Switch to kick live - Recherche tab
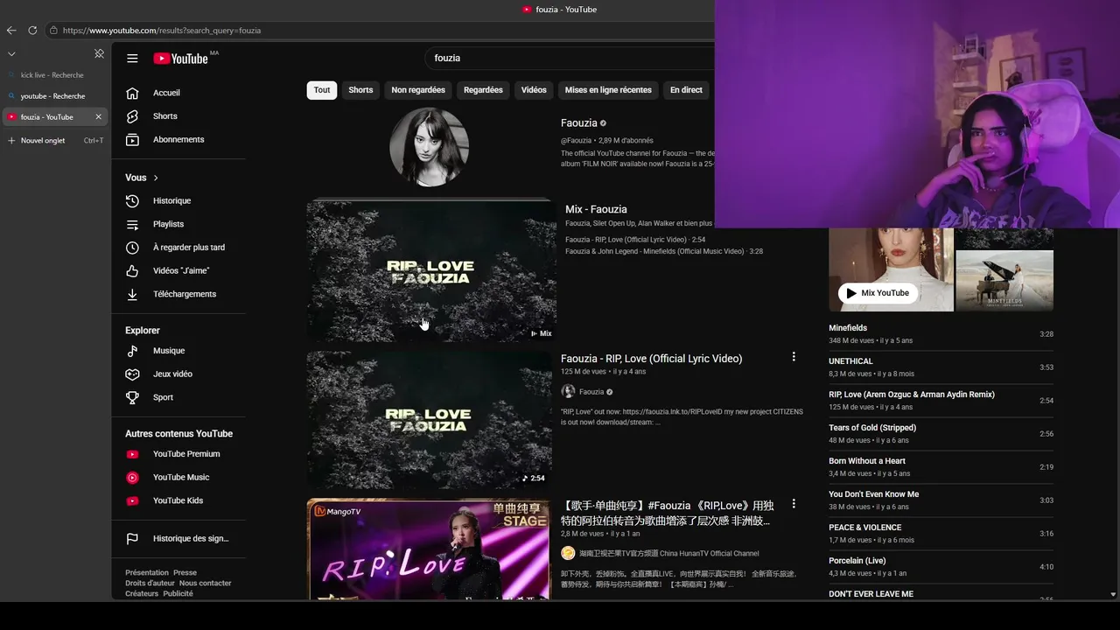This screenshot has width=1120, height=630. tap(52, 75)
